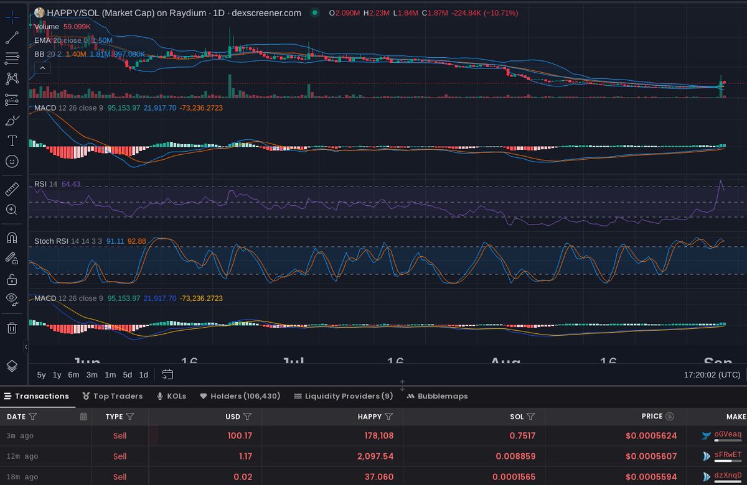Screen dimensions: 747x485
Task: Select the Text annotation tool
Action: (x=12, y=141)
